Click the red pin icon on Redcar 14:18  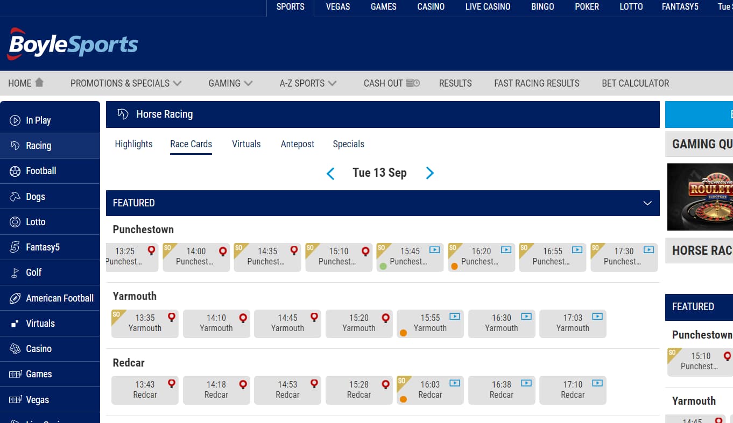(x=243, y=384)
